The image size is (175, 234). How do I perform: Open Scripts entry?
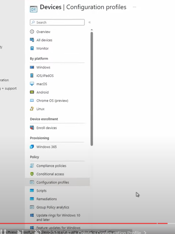pyautogui.click(x=42, y=191)
